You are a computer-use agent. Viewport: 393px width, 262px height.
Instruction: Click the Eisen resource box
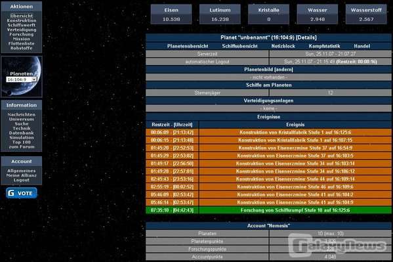click(171, 14)
